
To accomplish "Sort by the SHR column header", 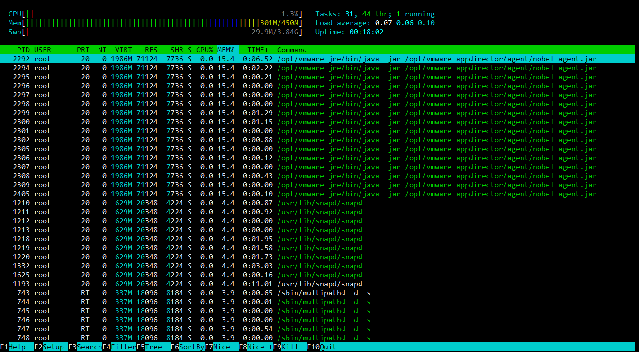I will pyautogui.click(x=177, y=50).
